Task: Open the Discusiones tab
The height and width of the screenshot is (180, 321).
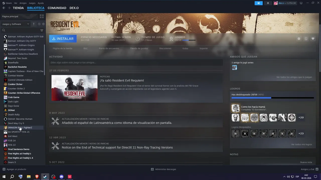Action: tap(165, 48)
